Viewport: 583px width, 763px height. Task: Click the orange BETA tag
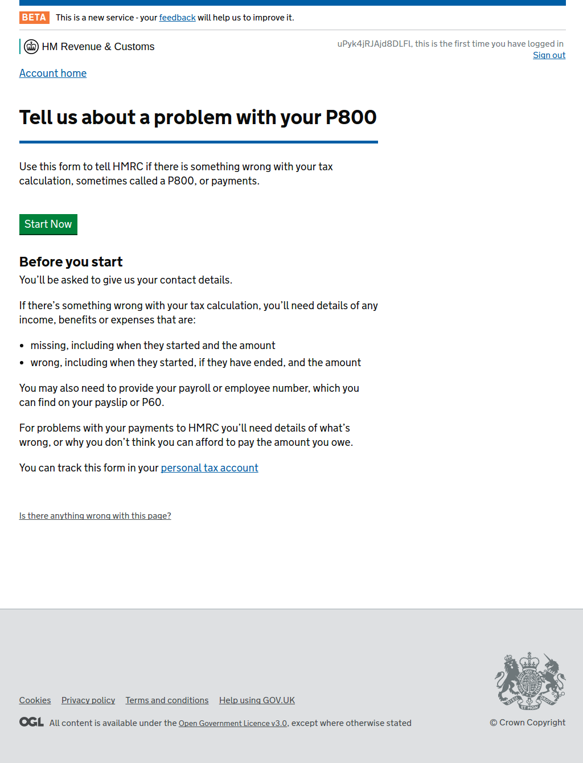point(34,18)
